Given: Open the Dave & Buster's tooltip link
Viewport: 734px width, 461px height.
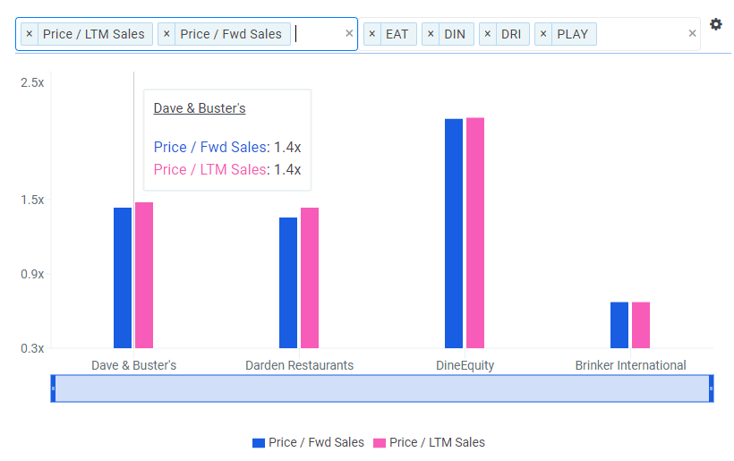Looking at the screenshot, I should coord(200,108).
